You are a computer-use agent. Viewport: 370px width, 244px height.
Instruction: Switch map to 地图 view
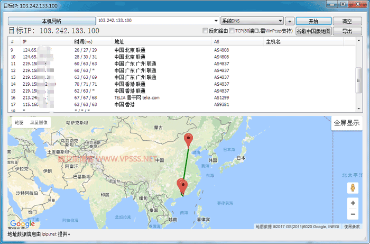(19, 122)
